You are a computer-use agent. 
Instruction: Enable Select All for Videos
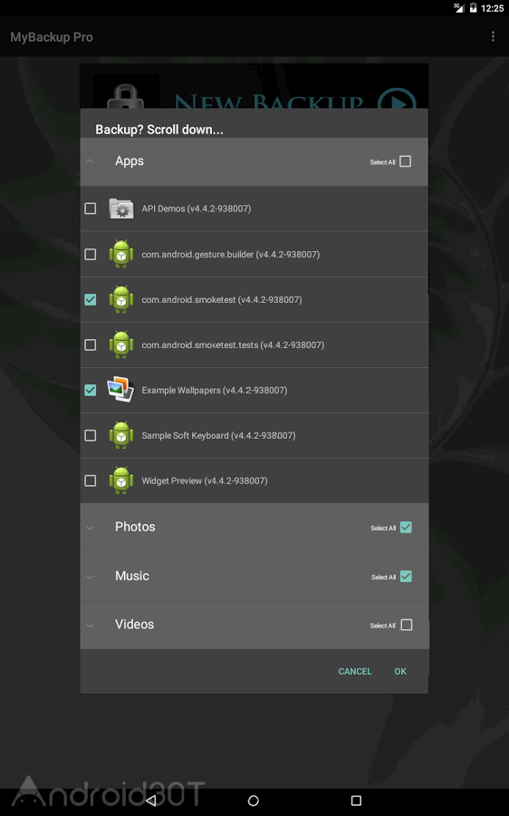coord(407,625)
